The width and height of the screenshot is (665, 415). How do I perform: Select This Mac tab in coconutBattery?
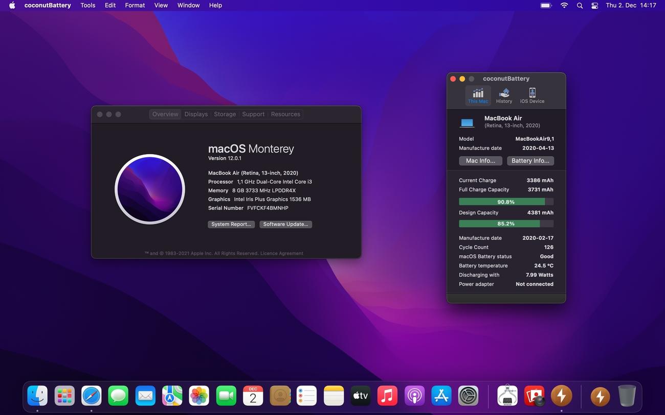pos(478,95)
